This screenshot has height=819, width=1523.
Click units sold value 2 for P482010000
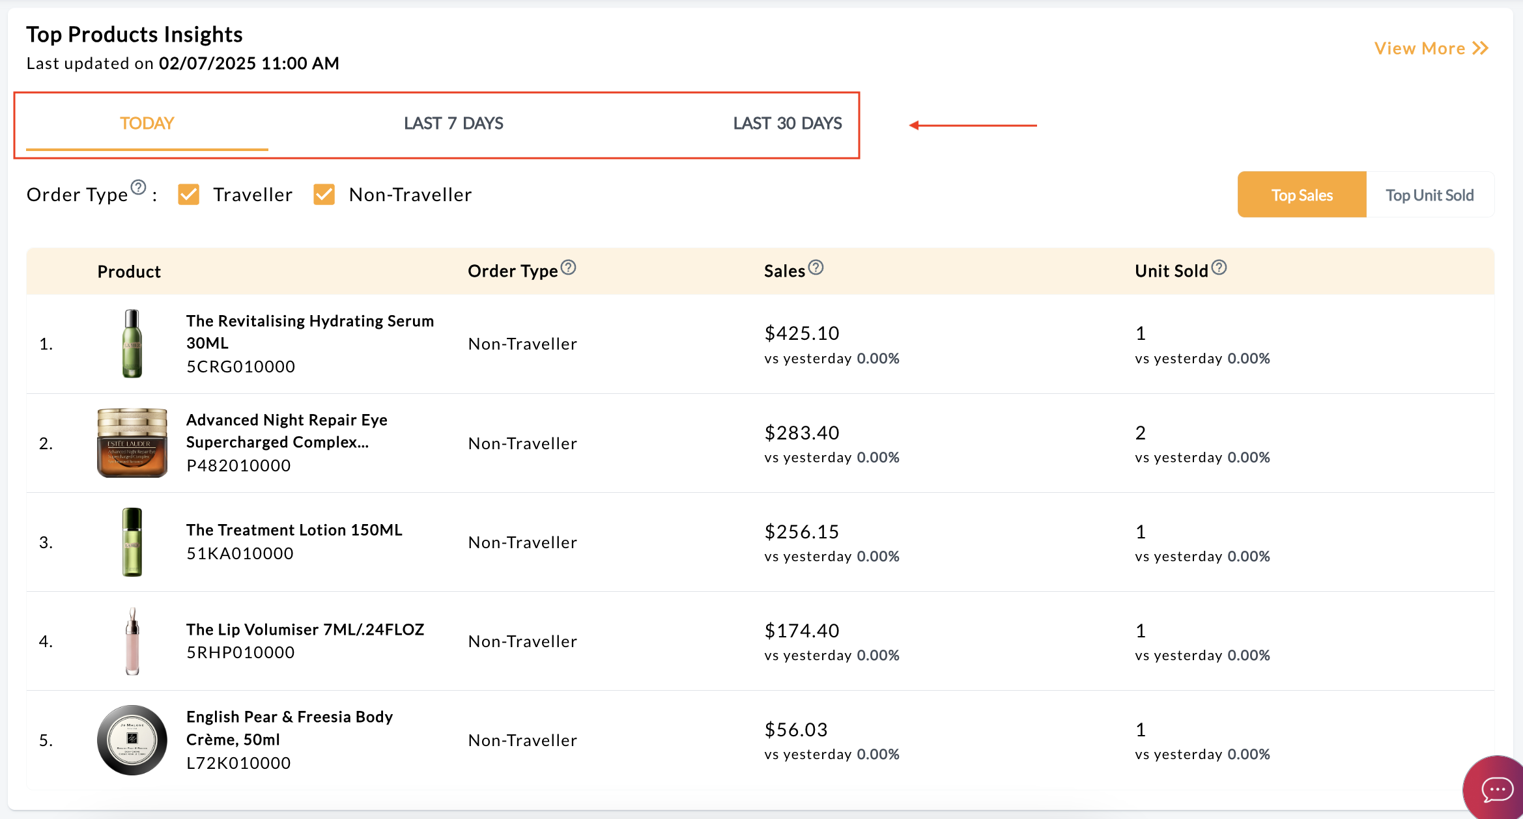[x=1141, y=433]
